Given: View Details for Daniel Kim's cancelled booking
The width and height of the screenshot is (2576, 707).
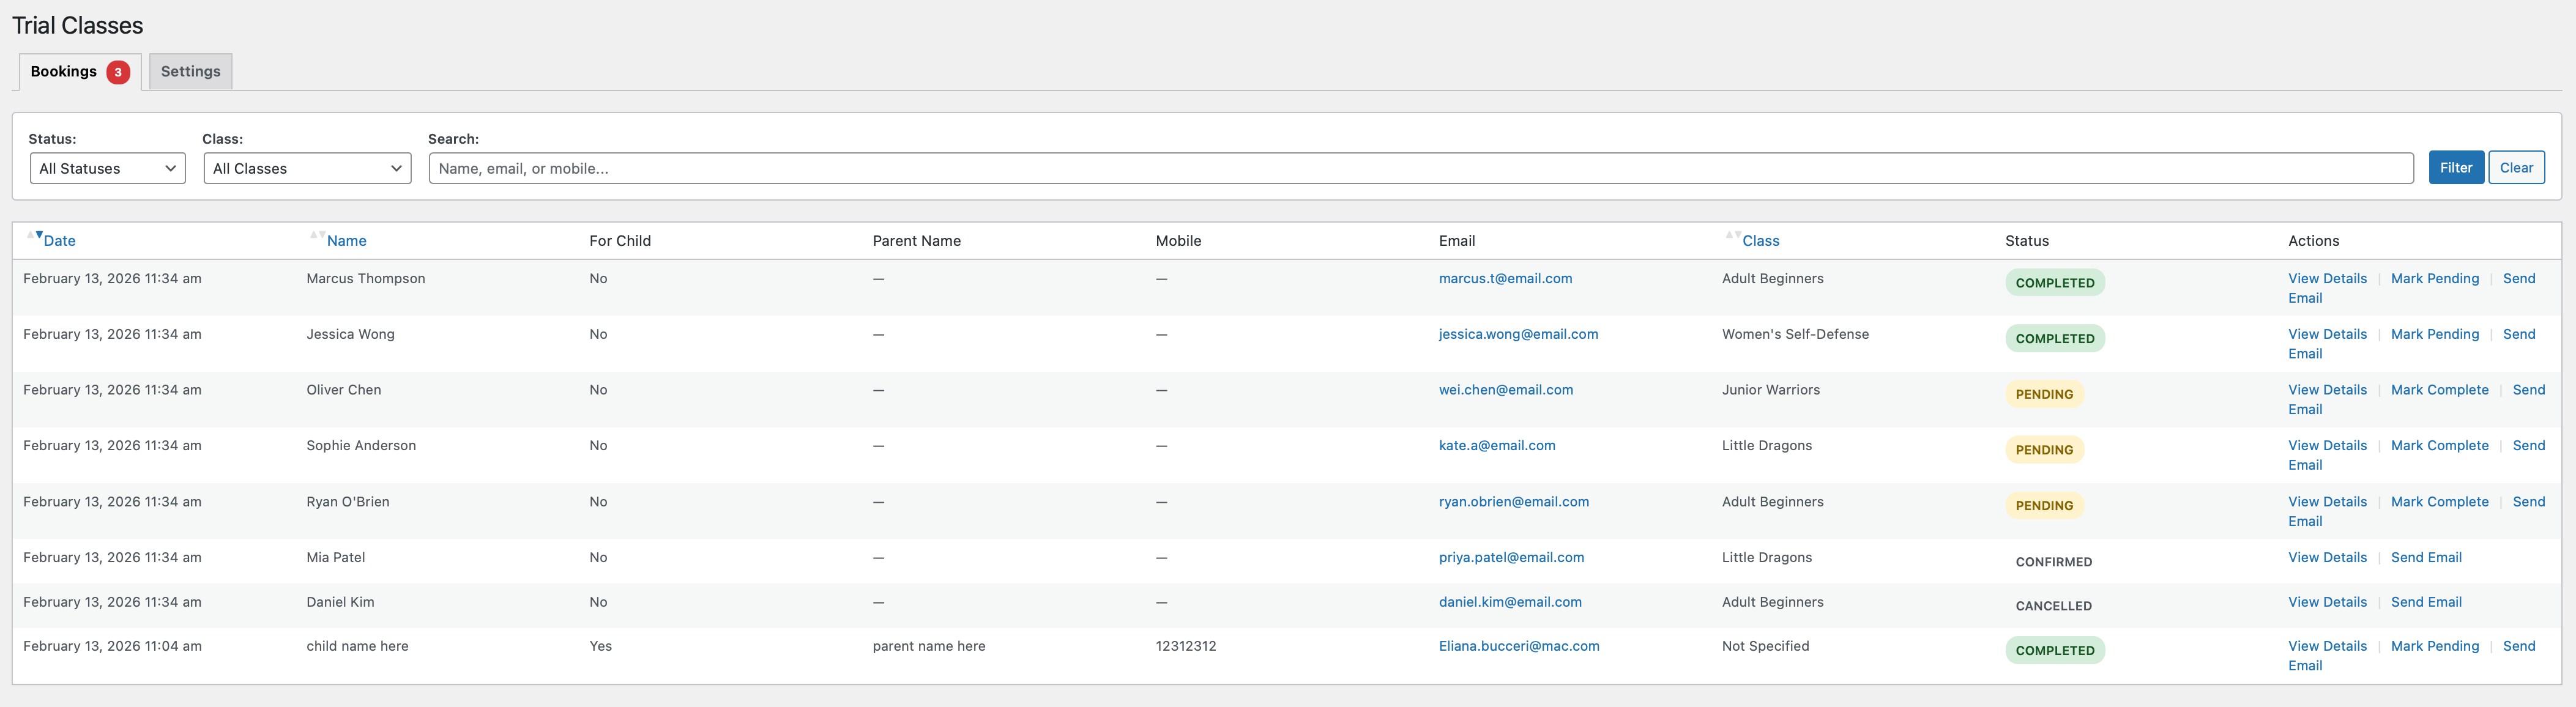Looking at the screenshot, I should [2328, 601].
